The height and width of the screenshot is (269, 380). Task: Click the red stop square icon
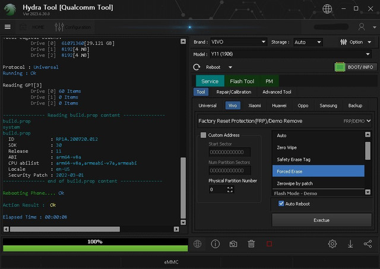(x=269, y=244)
